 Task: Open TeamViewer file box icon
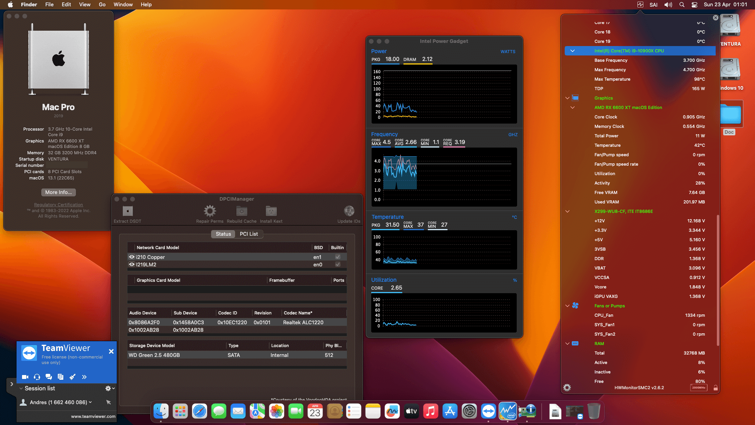(x=61, y=377)
